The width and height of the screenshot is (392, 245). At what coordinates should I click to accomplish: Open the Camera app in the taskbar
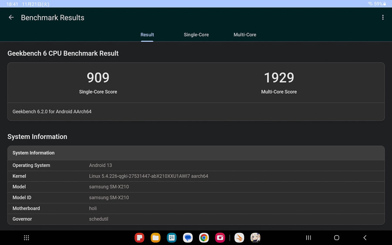pyautogui.click(x=220, y=238)
